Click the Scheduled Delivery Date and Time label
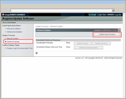The height and width of the screenshot is (99, 126). (49, 47)
